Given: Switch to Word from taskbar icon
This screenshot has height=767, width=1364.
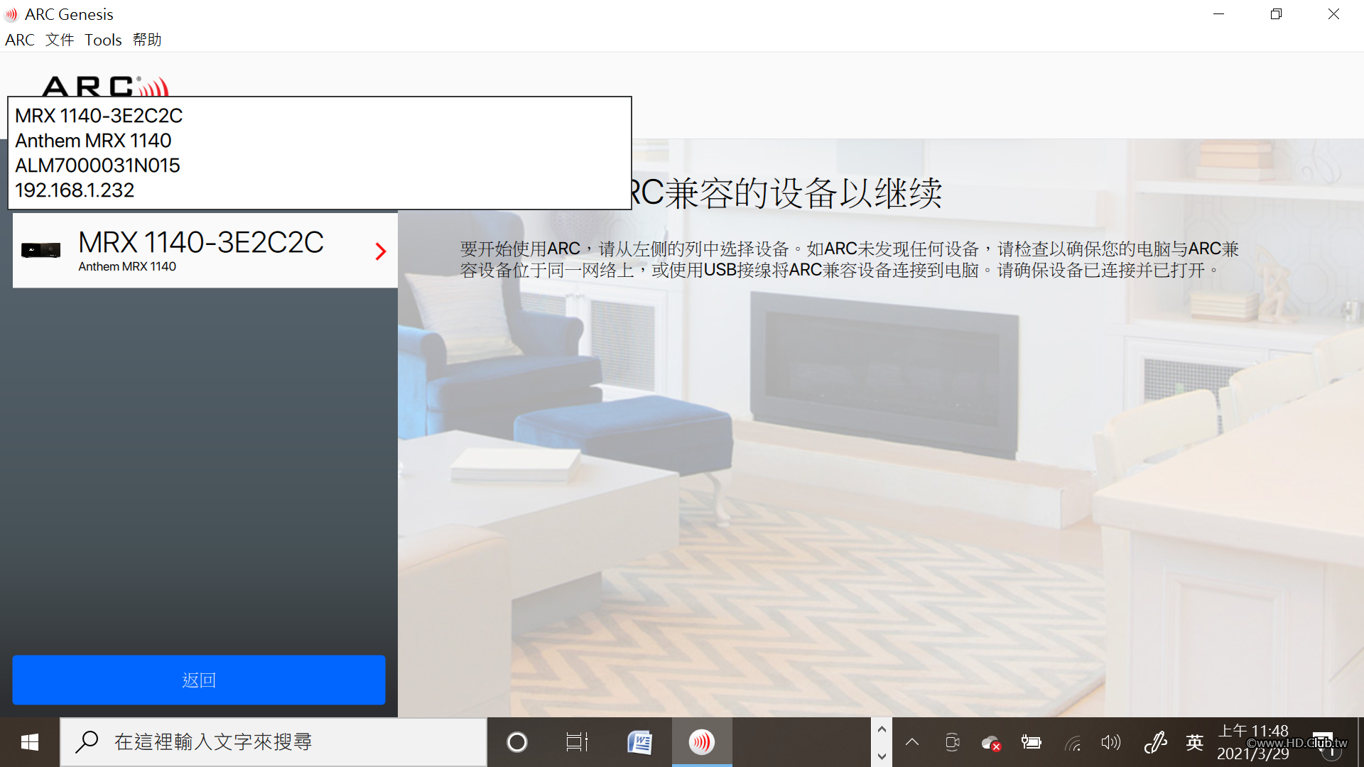Looking at the screenshot, I should tap(640, 742).
